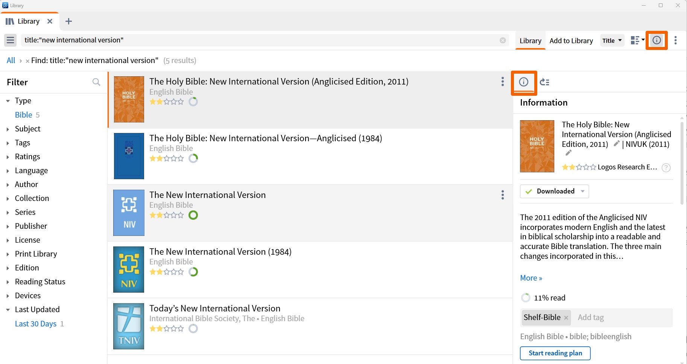687x364 pixels.
Task: Click the Filter search magnifier icon
Action: (96, 82)
